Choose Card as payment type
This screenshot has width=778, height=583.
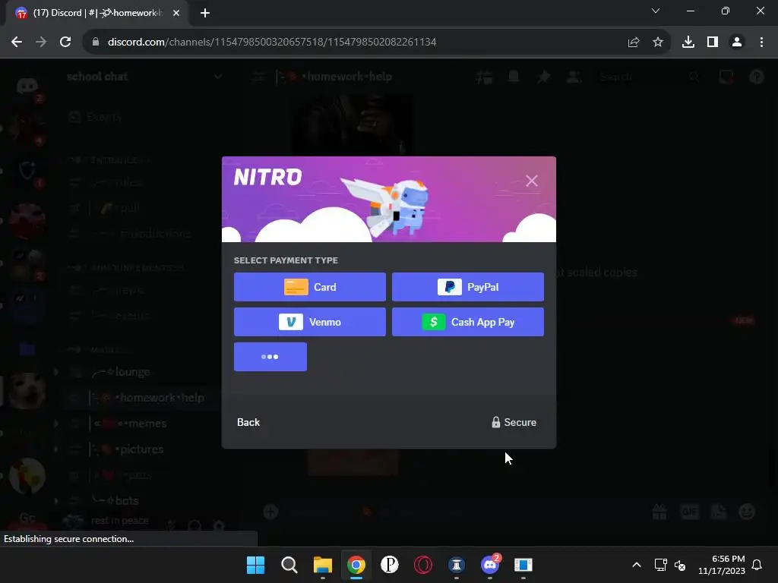[310, 287]
